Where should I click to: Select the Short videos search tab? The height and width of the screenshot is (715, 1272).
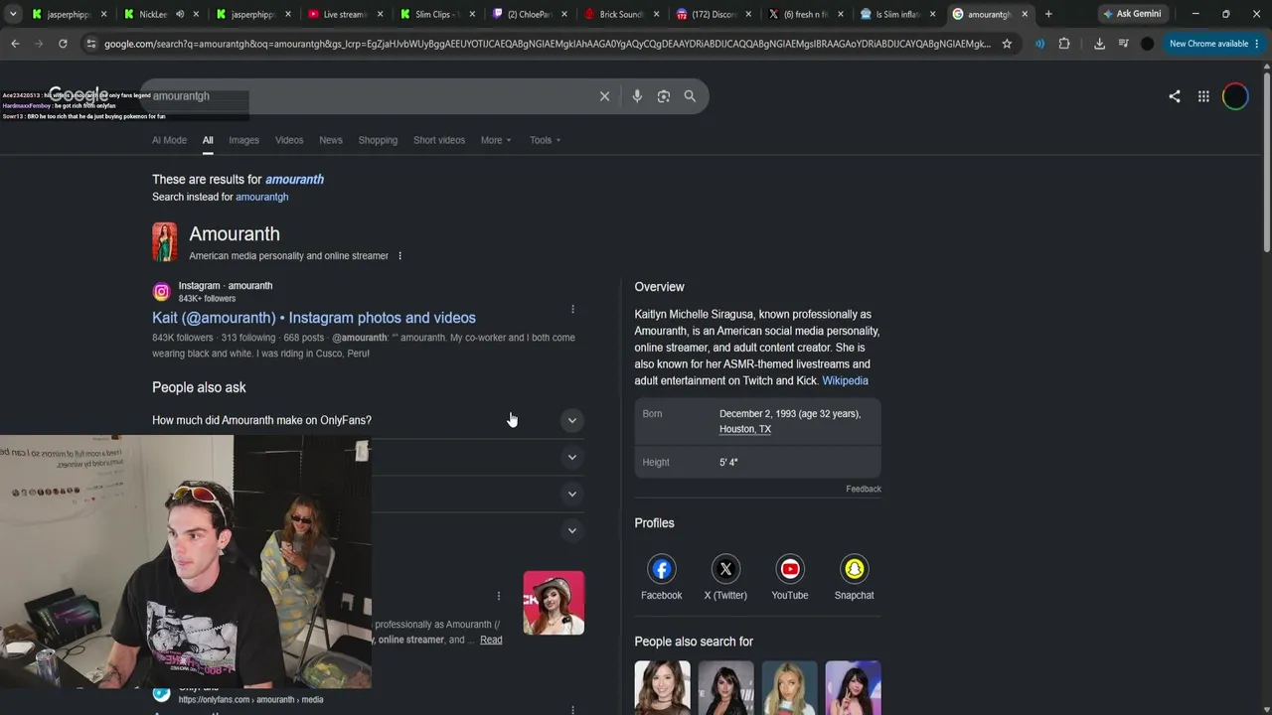tap(439, 140)
